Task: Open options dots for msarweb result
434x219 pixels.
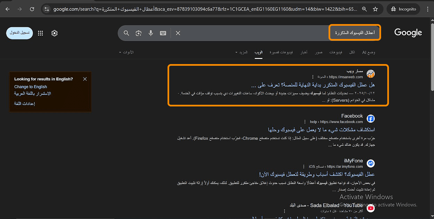Action: (x=313, y=77)
